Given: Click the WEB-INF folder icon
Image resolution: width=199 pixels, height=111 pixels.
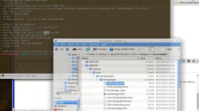Looking at the screenshot, I should 87,65.
